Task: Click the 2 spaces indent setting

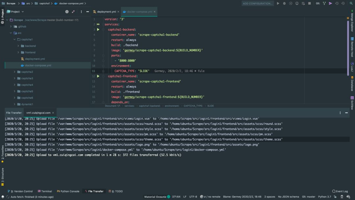Action: click(270, 197)
